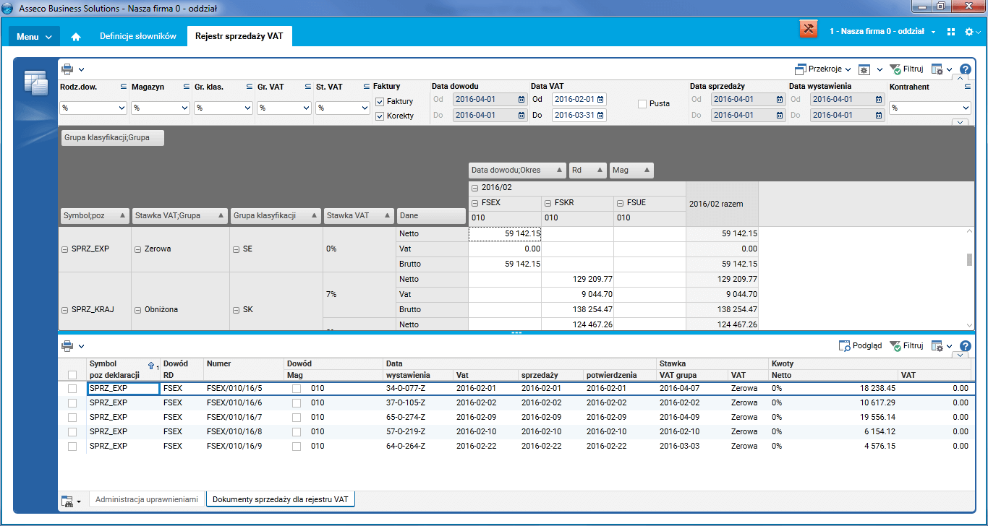The image size is (988, 526).
Task: Click the documents icon in left sidebar
Action: point(35,83)
